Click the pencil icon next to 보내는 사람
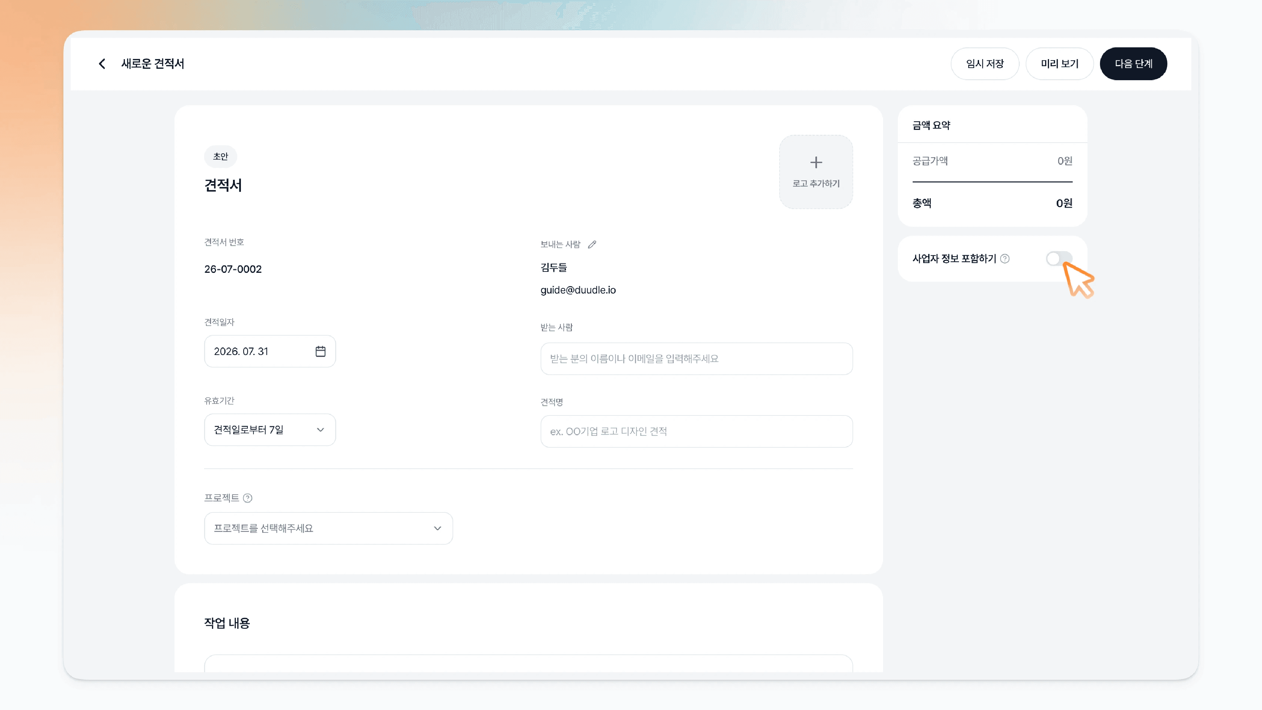1262x710 pixels. coord(592,244)
